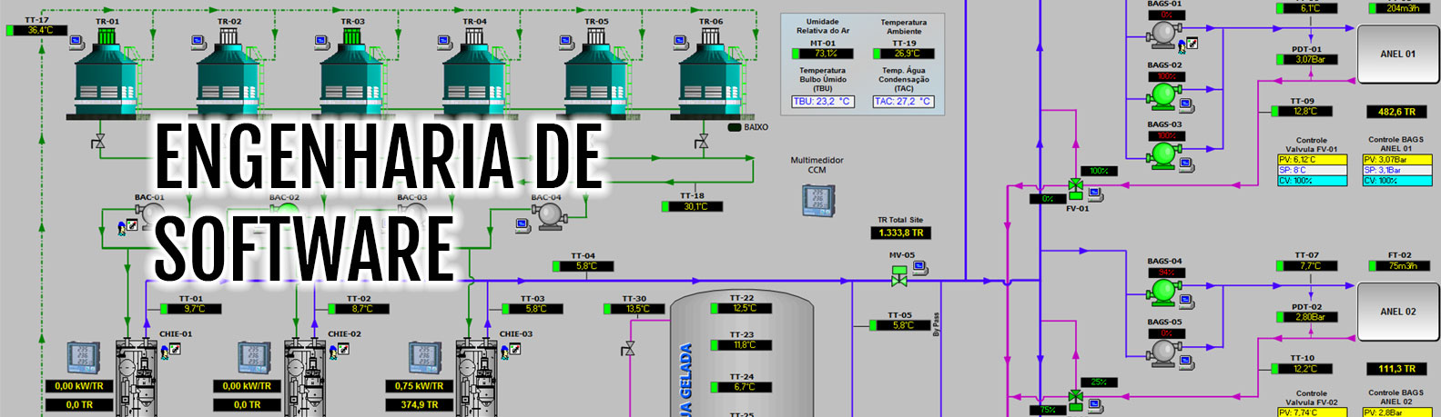Click the BAC-04 pump icon
Screen dimensions: 1441x417
pos(549,214)
